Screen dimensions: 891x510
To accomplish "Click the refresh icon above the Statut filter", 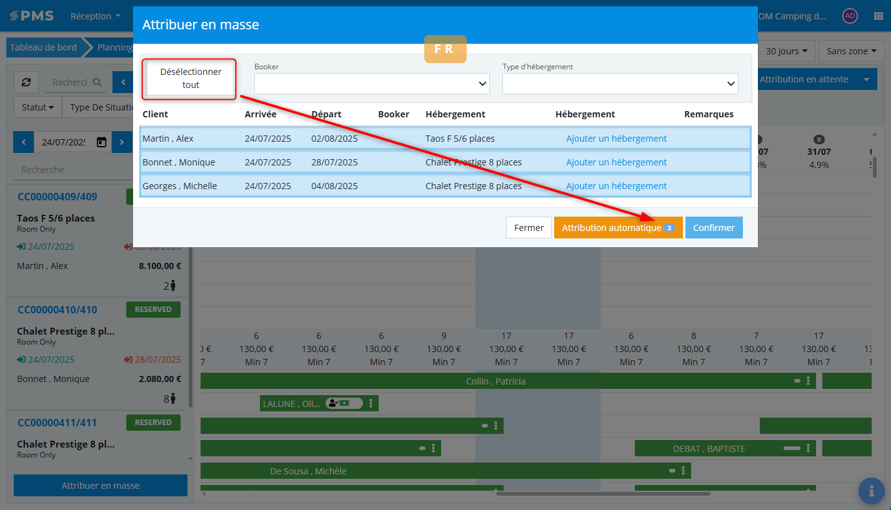I will (26, 82).
